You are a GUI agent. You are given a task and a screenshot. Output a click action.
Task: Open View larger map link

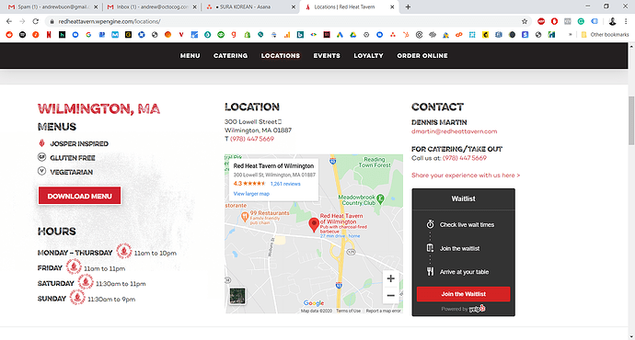251,194
